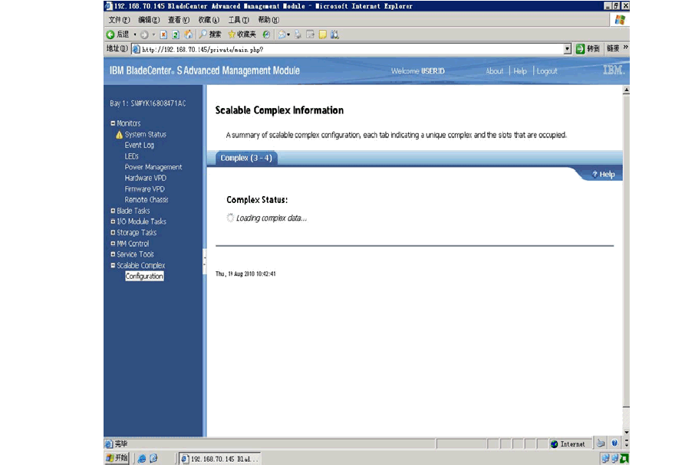Open the Mail button dropdown arrow
The width and height of the screenshot is (685, 465).
(288, 34)
